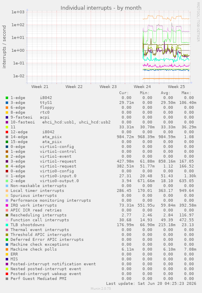
Task: Click the swatch beside ERR
Action: pos(7,254)
